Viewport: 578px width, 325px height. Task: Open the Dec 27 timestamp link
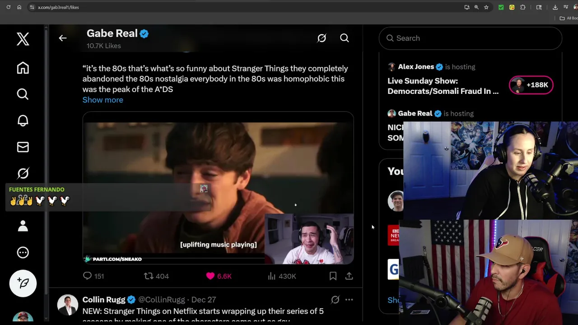point(204,300)
